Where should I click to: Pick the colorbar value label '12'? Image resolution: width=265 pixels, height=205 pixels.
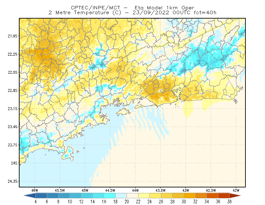coord(81,202)
